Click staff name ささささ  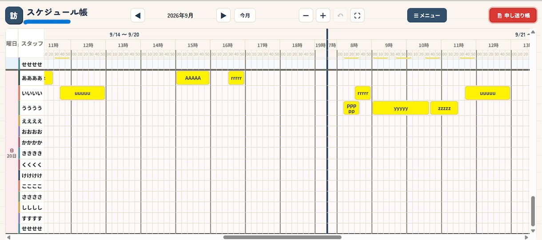pos(32,197)
